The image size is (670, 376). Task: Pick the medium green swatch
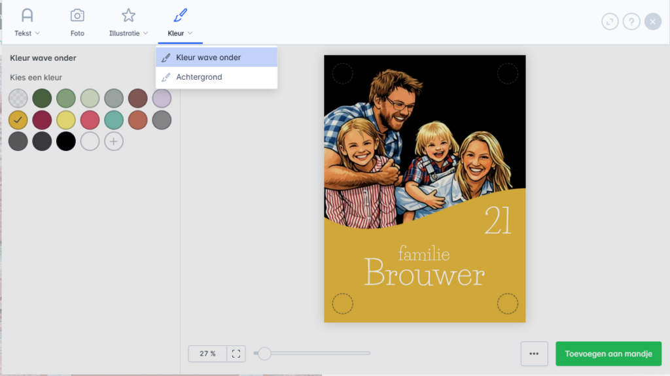(66, 98)
